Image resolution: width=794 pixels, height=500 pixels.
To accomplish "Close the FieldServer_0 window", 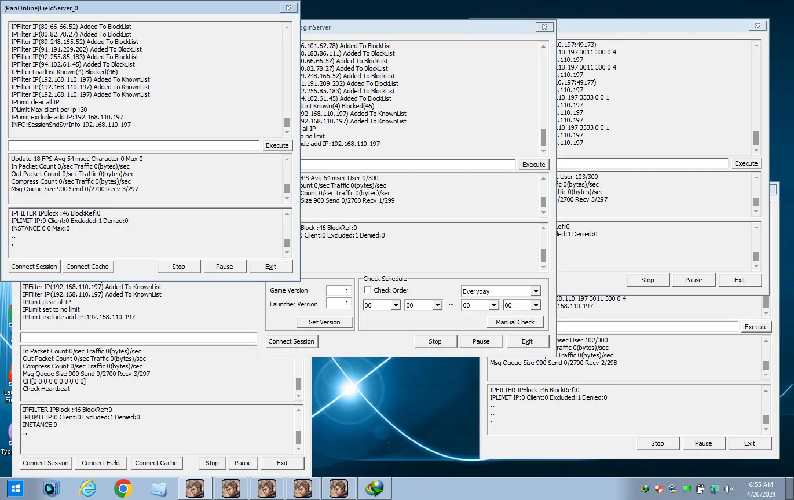I will coord(288,8).
